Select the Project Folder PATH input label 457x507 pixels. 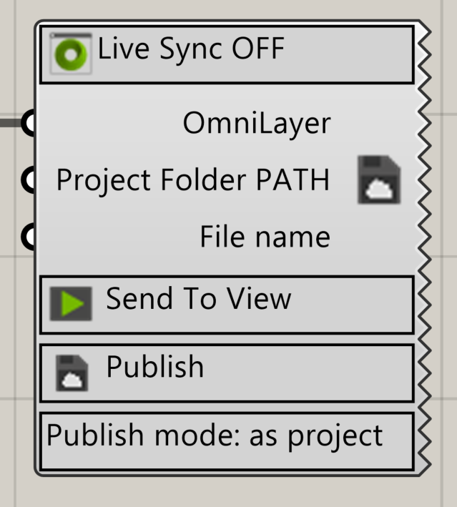coord(193,180)
